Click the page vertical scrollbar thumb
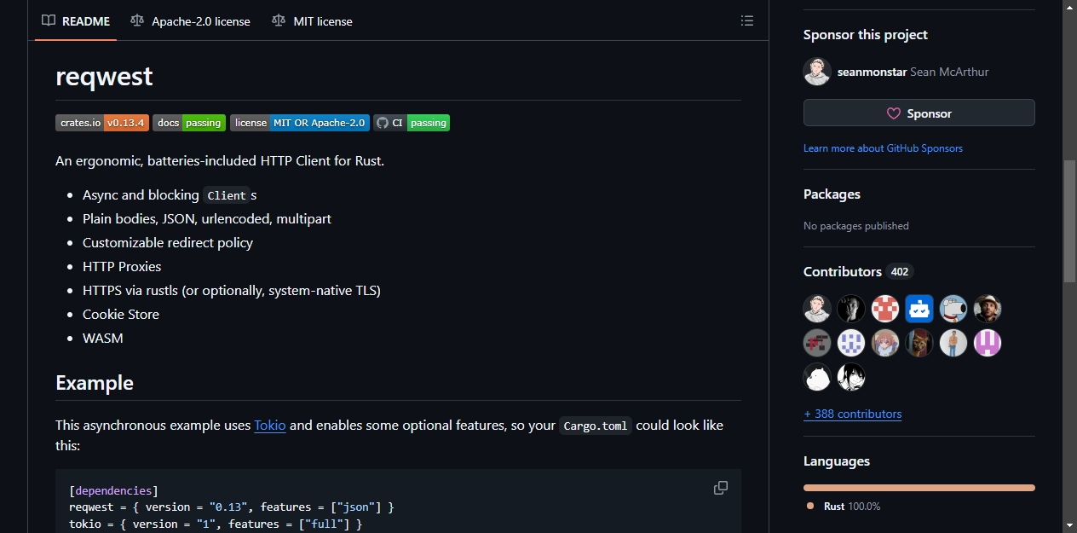This screenshot has width=1077, height=533. [x=1070, y=221]
